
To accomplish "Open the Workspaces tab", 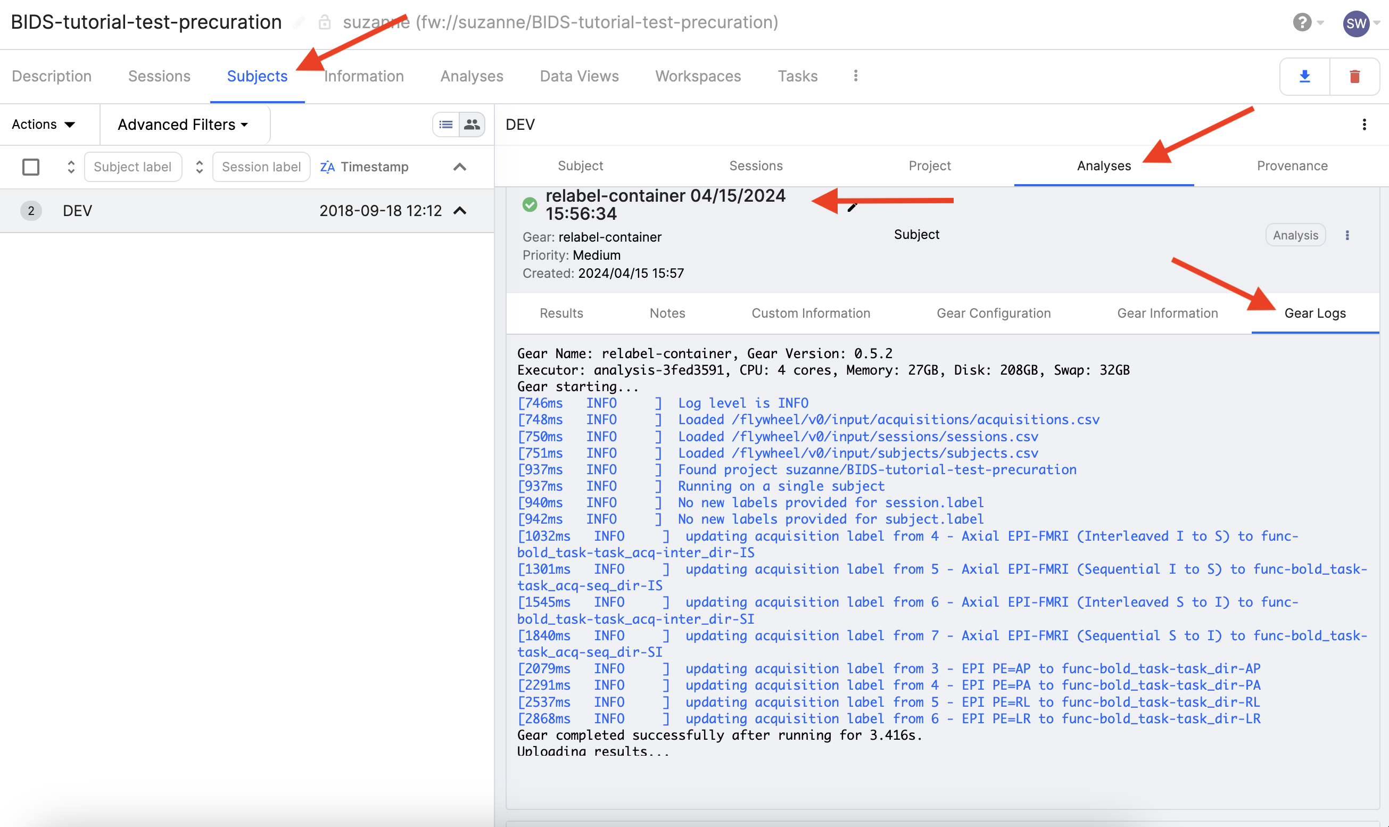I will point(698,76).
